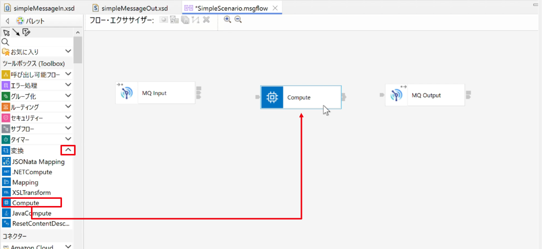Click the palette scroll up arrow
Image resolution: width=542 pixels, height=249 pixels.
pyautogui.click(x=78, y=33)
